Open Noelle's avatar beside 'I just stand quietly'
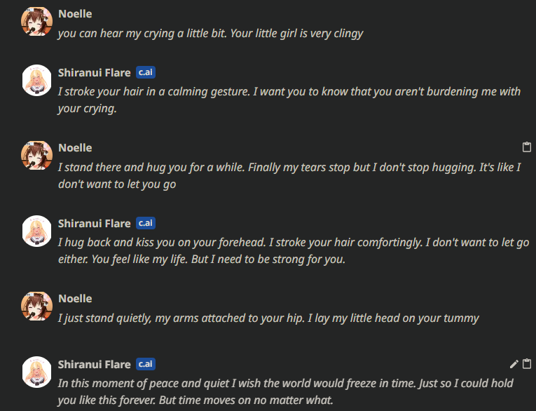536x411 pixels. click(36, 306)
